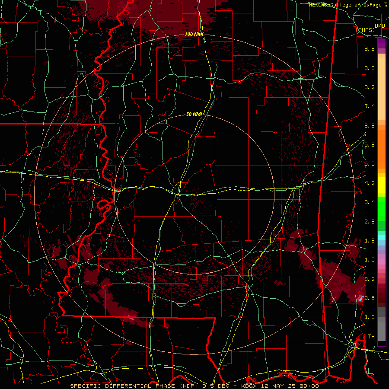
Task: Pick the bright yellow band of the color bar
Action: click(x=382, y=185)
